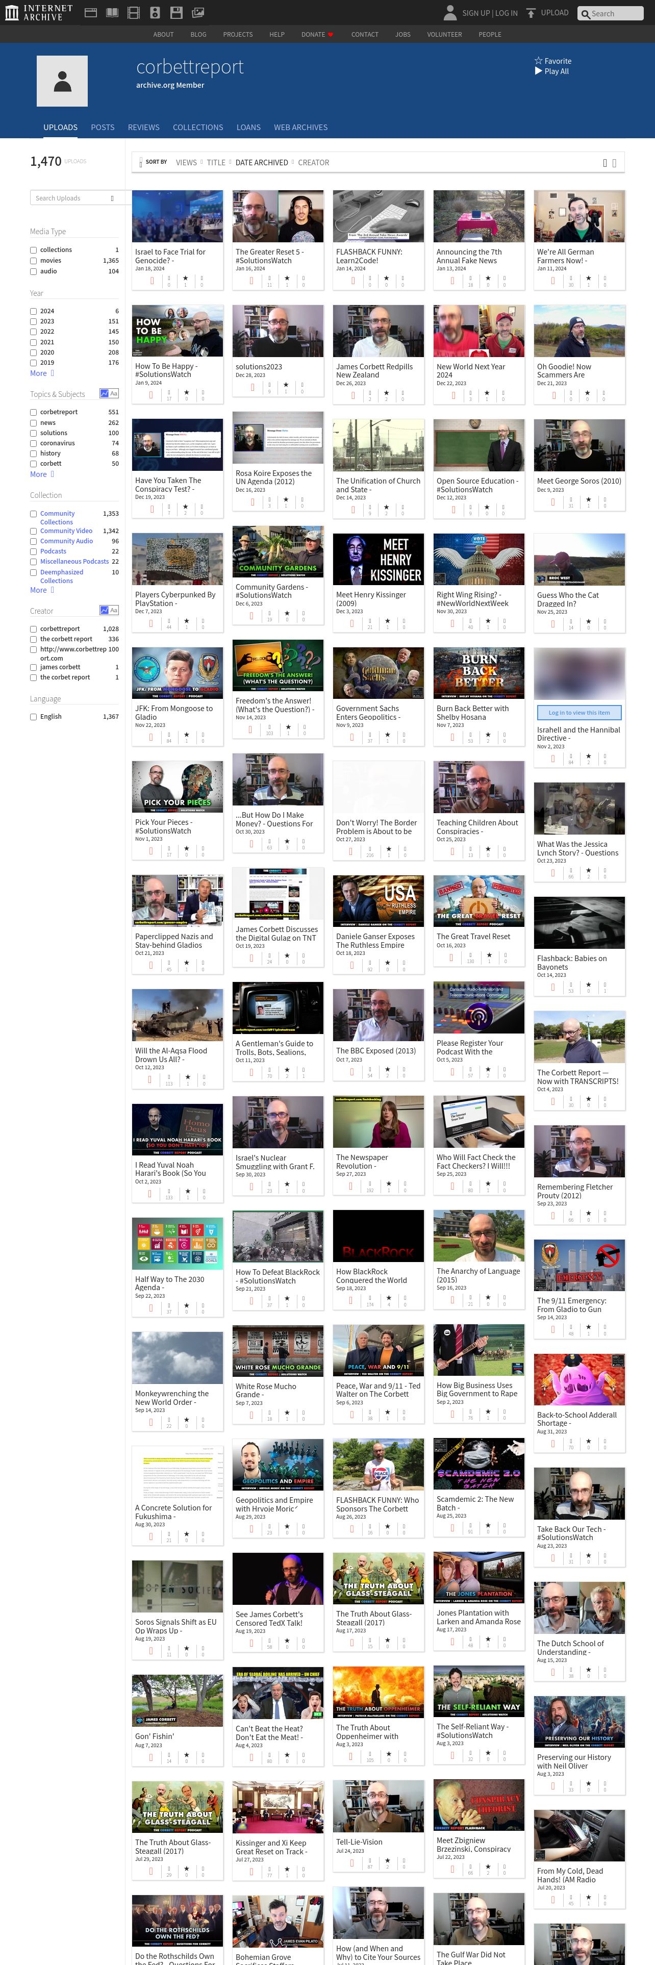Screen dimensions: 655x1965
Task: Sort results by Creator
Action: pos(313,163)
